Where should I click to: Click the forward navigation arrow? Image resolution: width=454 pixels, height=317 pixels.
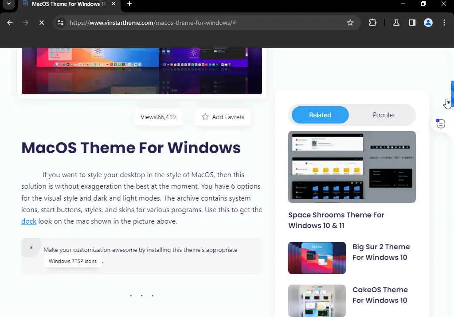click(26, 23)
